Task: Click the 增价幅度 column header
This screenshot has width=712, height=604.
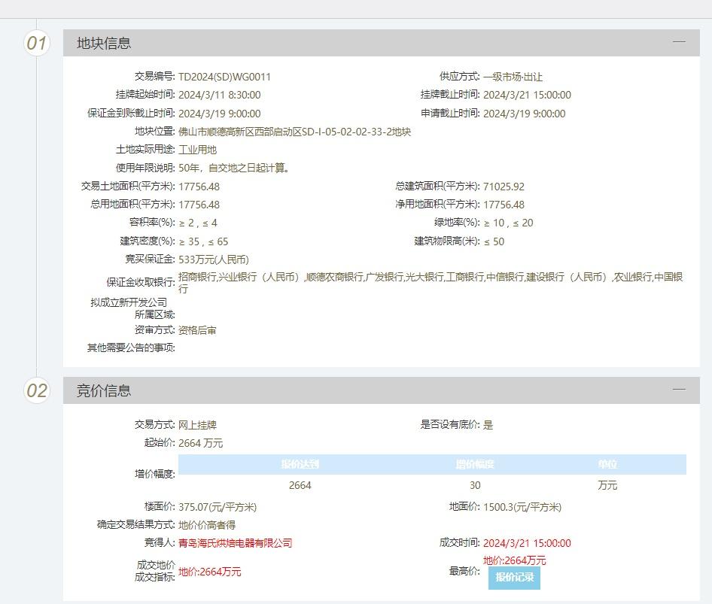Action: click(x=474, y=464)
